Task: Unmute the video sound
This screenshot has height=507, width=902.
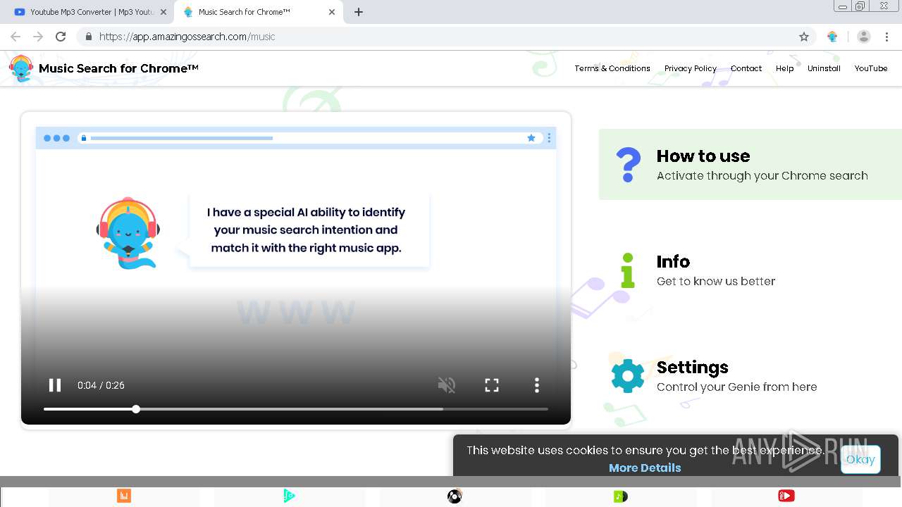Action: pyautogui.click(x=447, y=385)
